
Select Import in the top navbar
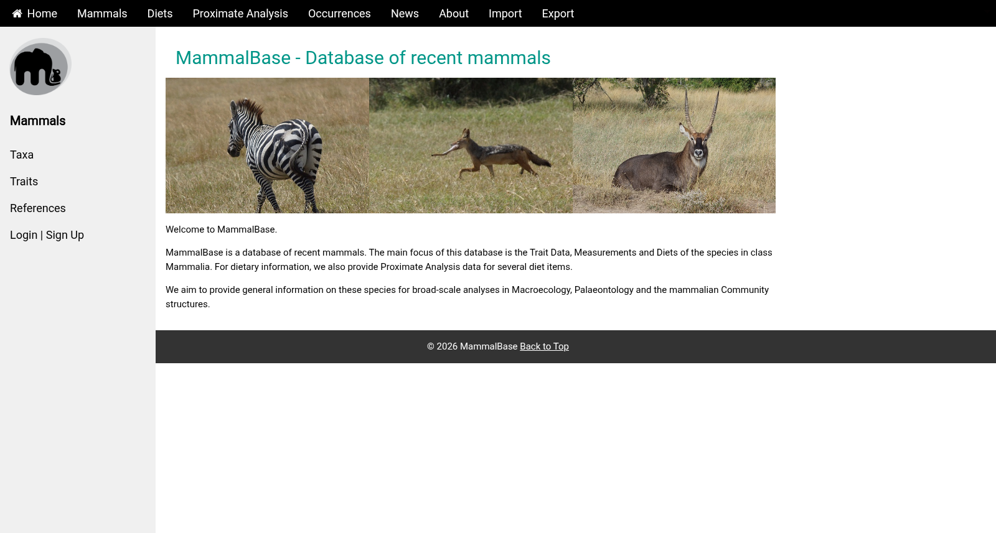coord(505,13)
